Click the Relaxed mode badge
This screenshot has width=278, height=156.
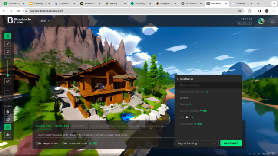[244, 23]
